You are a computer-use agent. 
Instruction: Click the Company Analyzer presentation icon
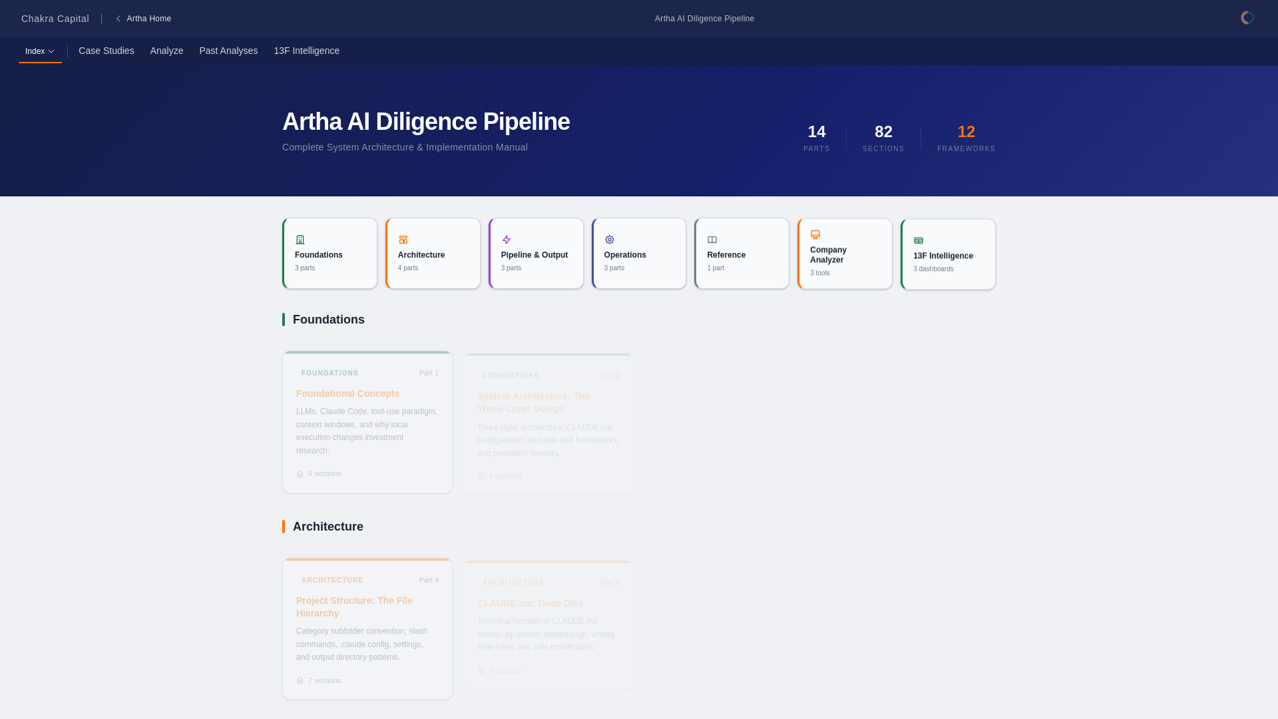[x=815, y=234]
